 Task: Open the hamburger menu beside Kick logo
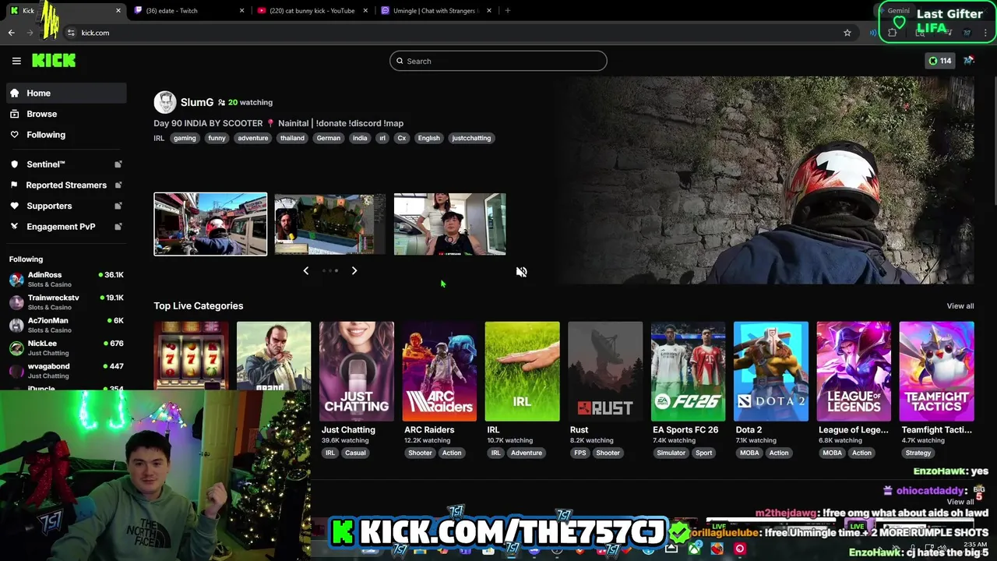coord(16,61)
